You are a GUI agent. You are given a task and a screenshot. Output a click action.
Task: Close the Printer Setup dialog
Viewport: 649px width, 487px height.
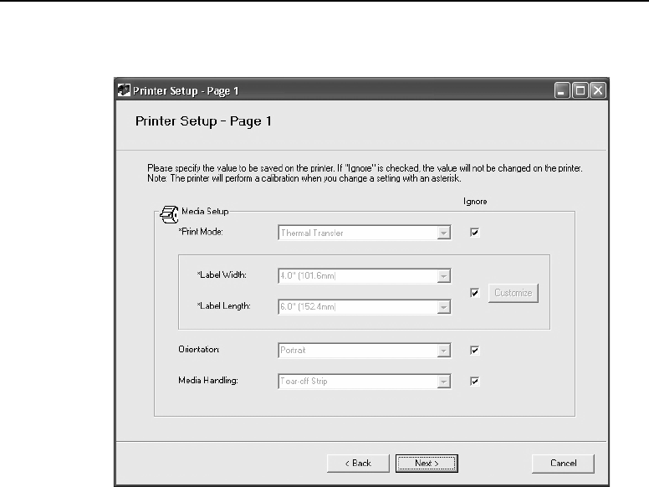point(598,90)
